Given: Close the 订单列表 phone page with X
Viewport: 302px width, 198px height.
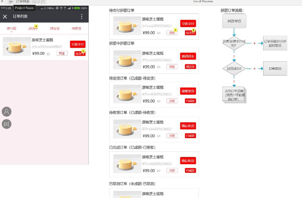Looking at the screenshot, I should pos(5,17).
